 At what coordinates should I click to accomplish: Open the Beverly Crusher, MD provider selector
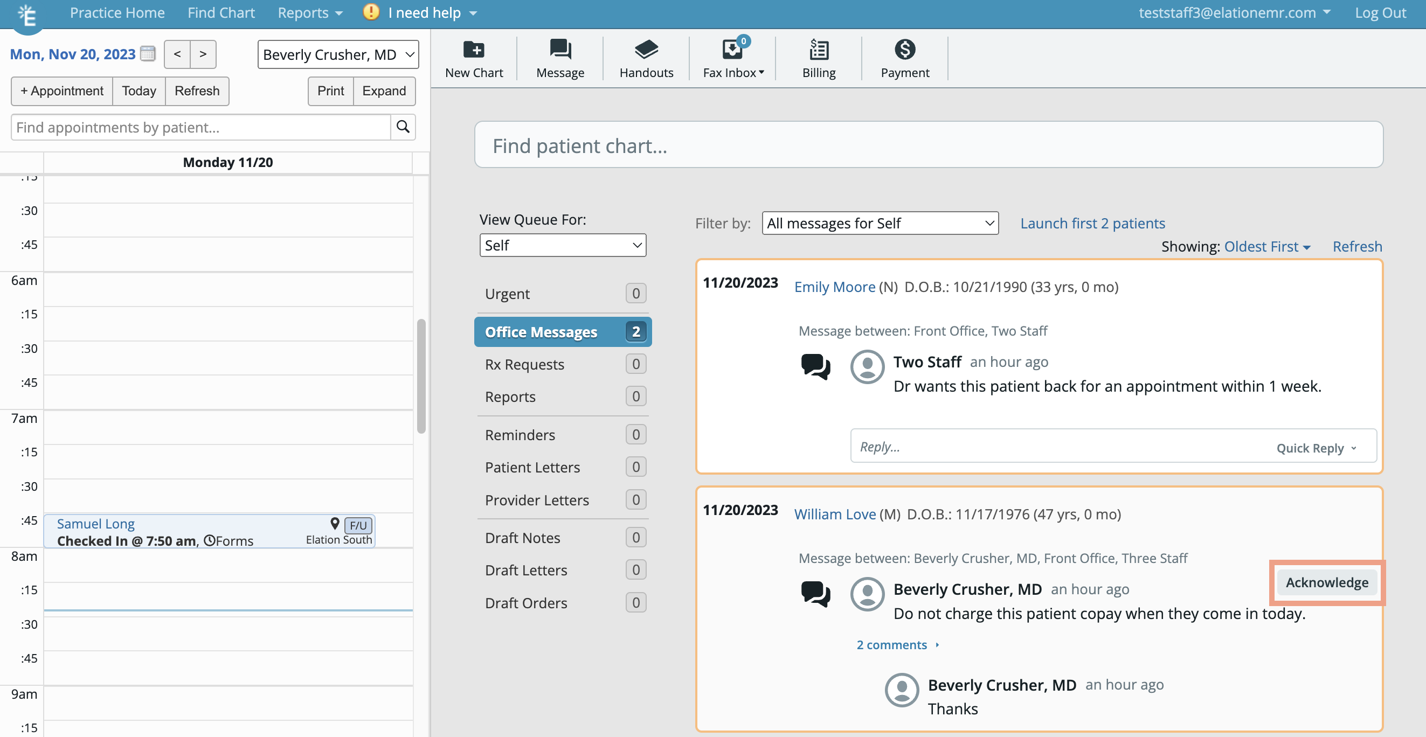pos(338,54)
